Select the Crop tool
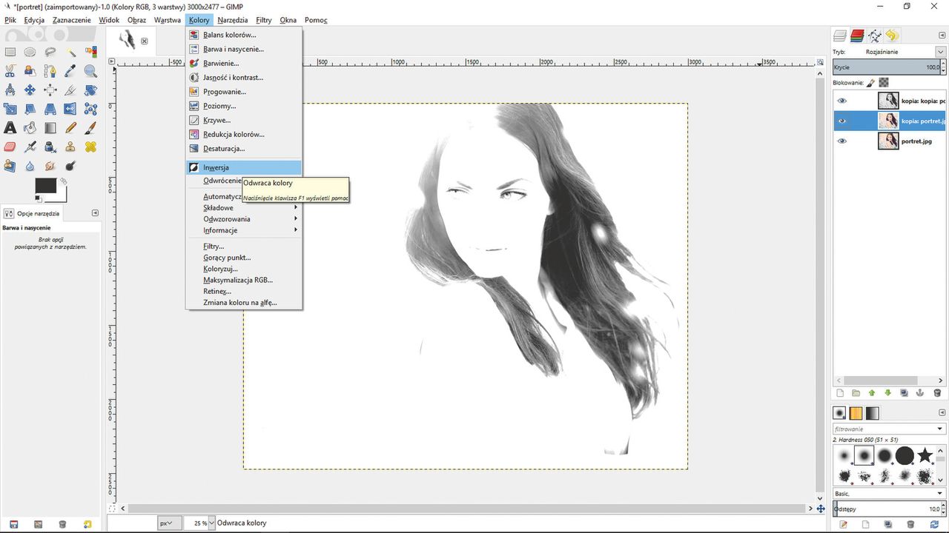Viewport: 949px width, 533px height. (70, 90)
